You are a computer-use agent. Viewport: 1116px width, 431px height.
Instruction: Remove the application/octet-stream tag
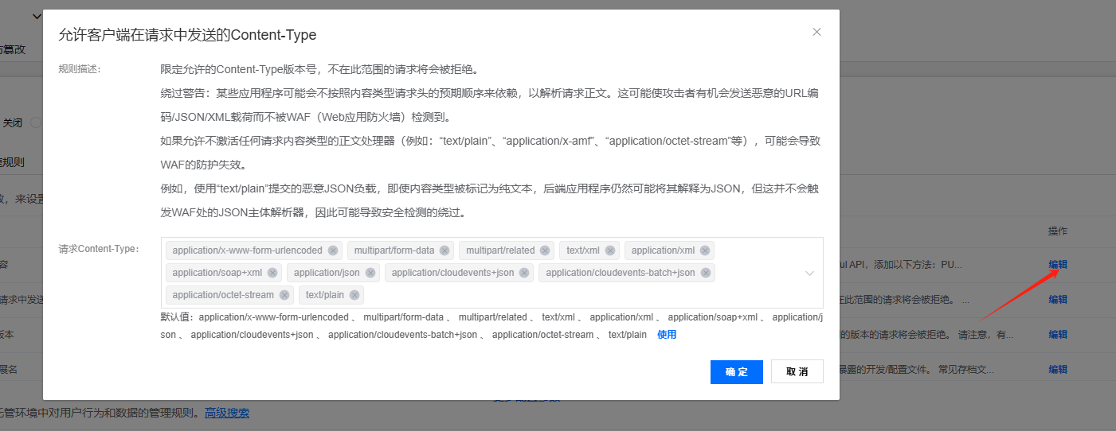pyautogui.click(x=284, y=295)
